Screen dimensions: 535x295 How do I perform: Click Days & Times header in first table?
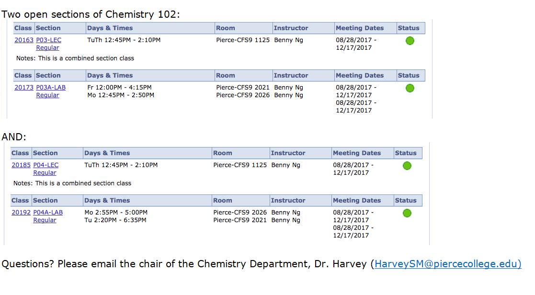110,28
